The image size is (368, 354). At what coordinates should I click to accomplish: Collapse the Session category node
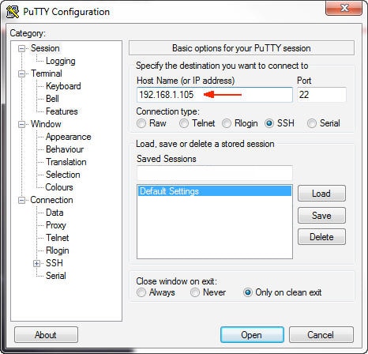pos(21,48)
